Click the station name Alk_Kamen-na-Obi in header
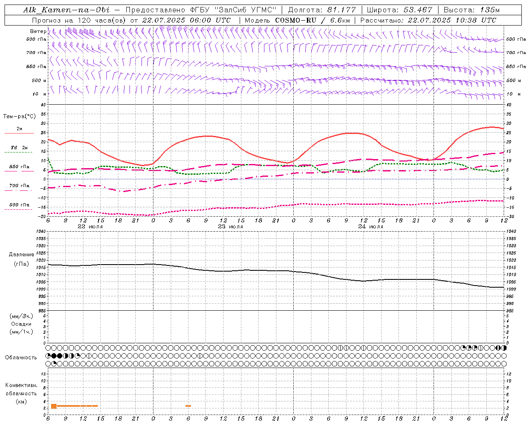Screen dimensions: 528x422 (66, 10)
